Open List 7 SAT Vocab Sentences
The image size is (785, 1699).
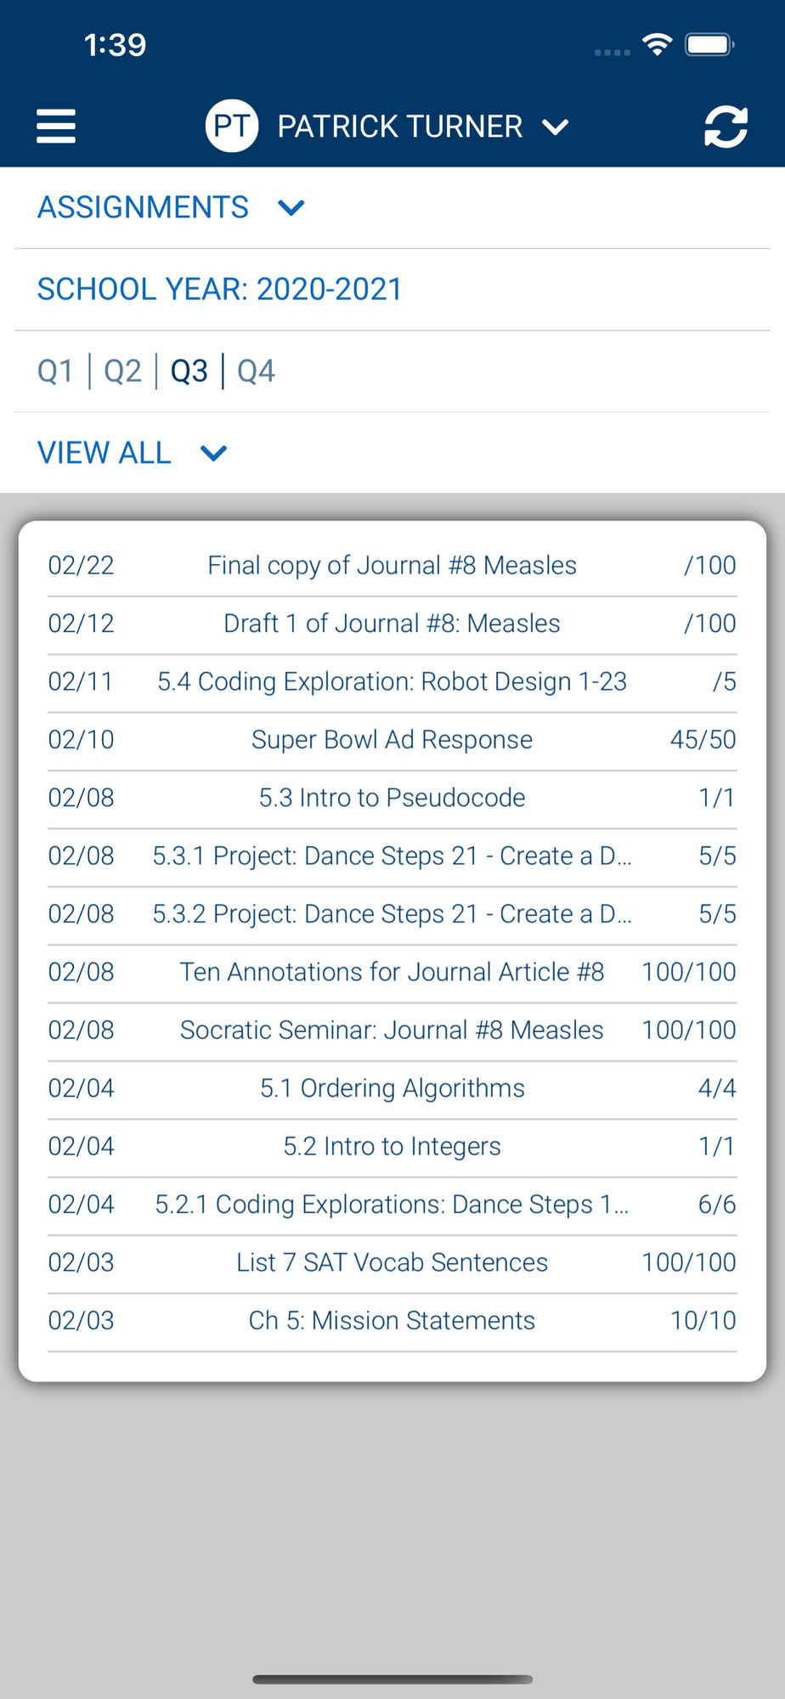point(392,1262)
